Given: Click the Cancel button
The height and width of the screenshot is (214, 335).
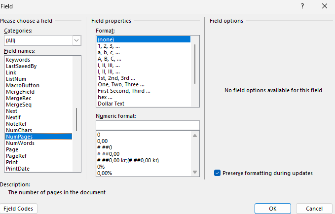Looking at the screenshot, I should [x=314, y=209].
